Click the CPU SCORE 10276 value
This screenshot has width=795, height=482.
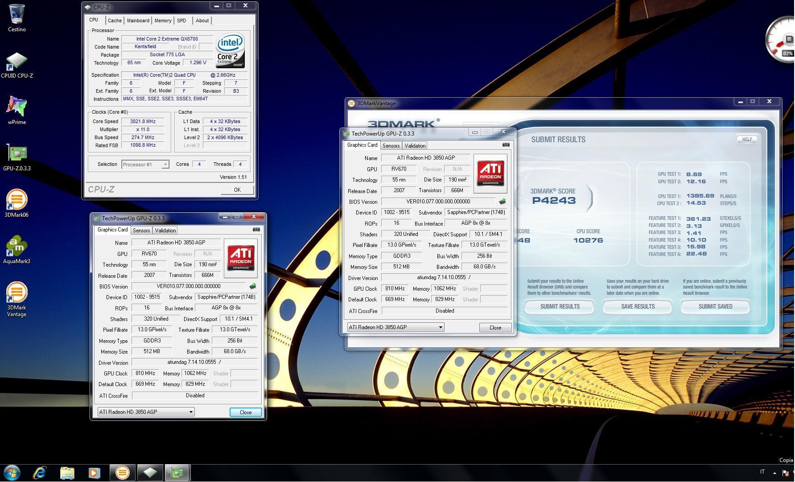click(588, 240)
